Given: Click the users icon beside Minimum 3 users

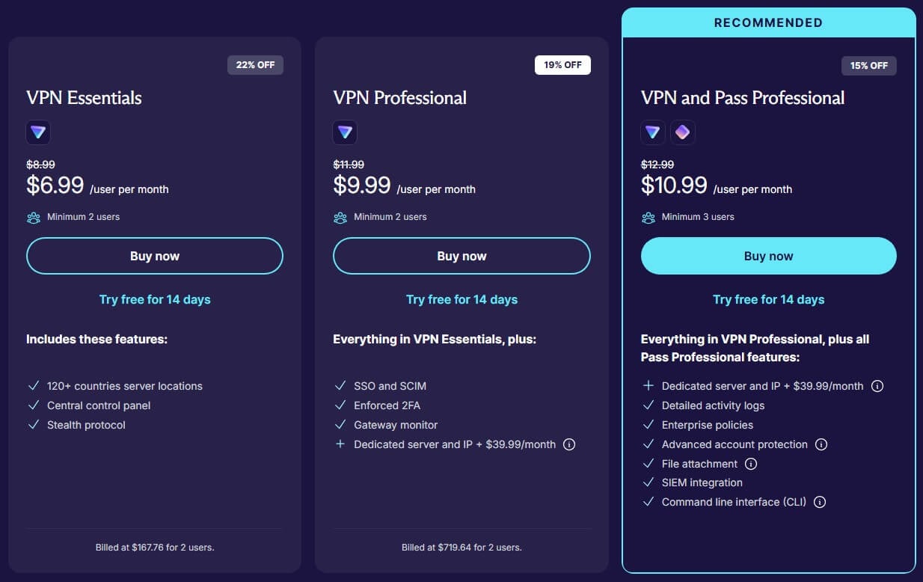Looking at the screenshot, I should tap(647, 218).
